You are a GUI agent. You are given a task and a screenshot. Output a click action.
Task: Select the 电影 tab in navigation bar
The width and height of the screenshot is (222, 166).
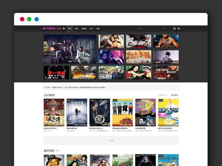click(x=76, y=28)
